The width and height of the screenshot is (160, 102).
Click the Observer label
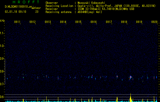[52, 3]
